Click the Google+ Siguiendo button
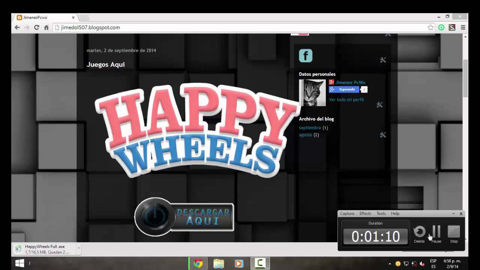 [344, 90]
